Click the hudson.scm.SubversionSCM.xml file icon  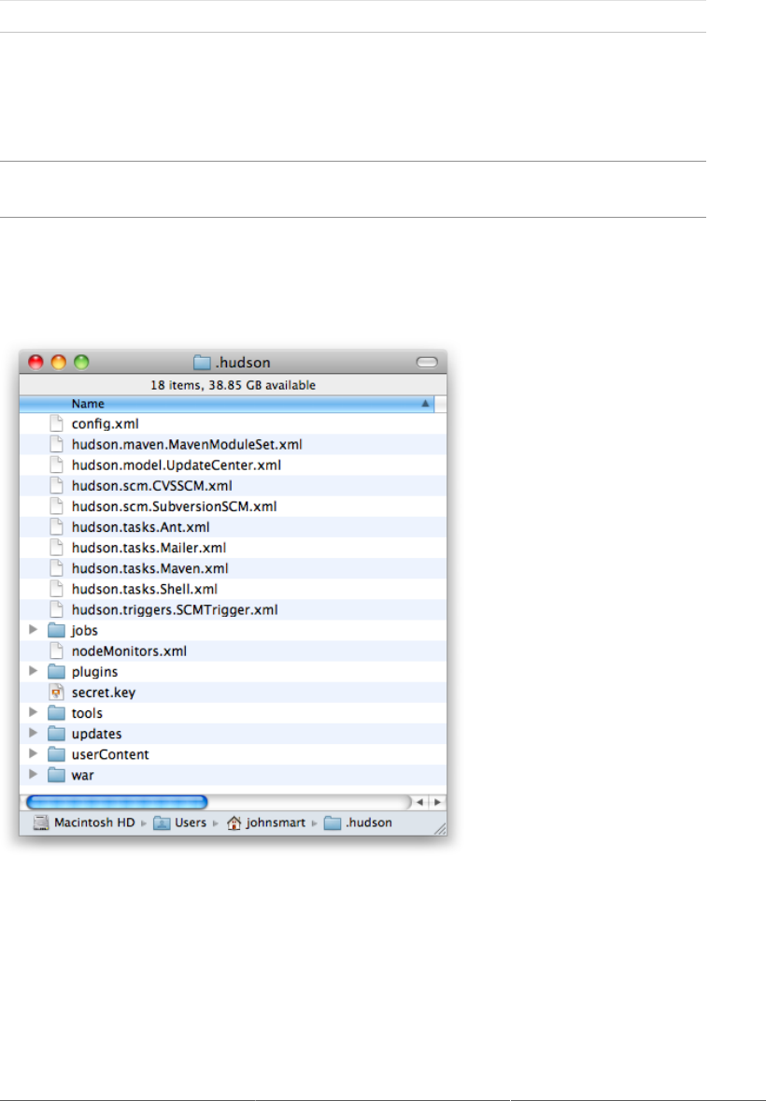tap(56, 507)
